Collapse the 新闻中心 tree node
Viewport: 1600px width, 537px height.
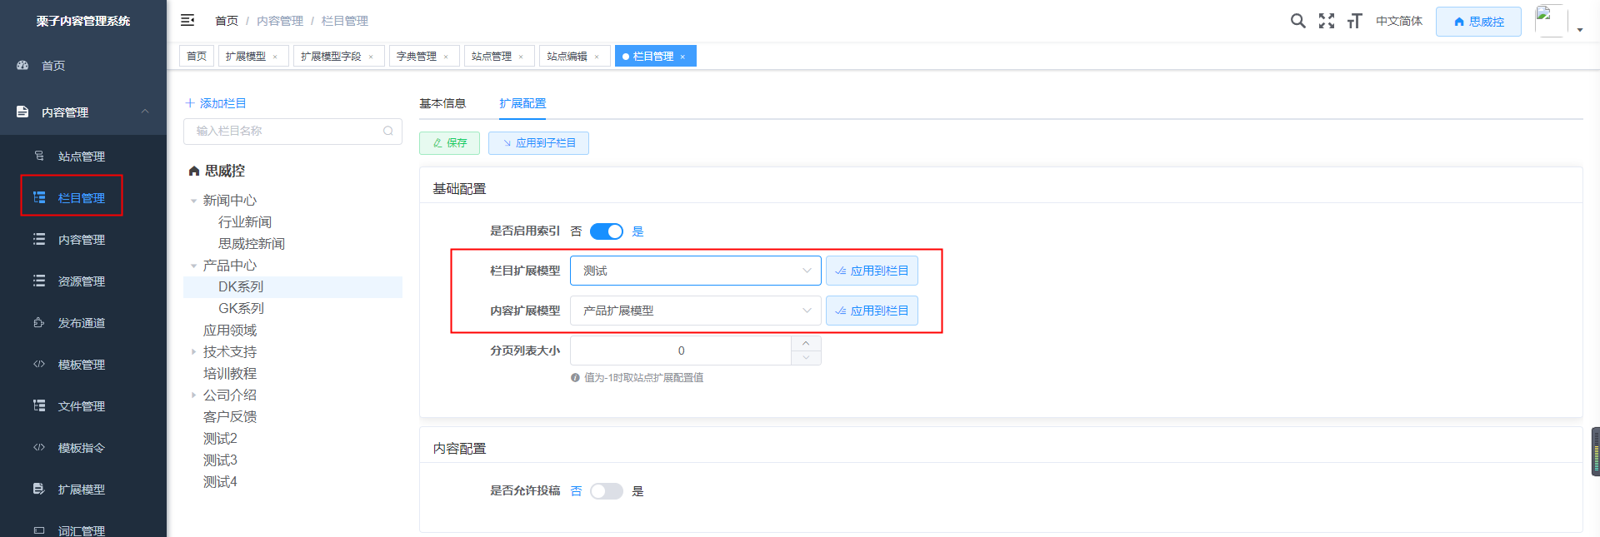click(193, 201)
